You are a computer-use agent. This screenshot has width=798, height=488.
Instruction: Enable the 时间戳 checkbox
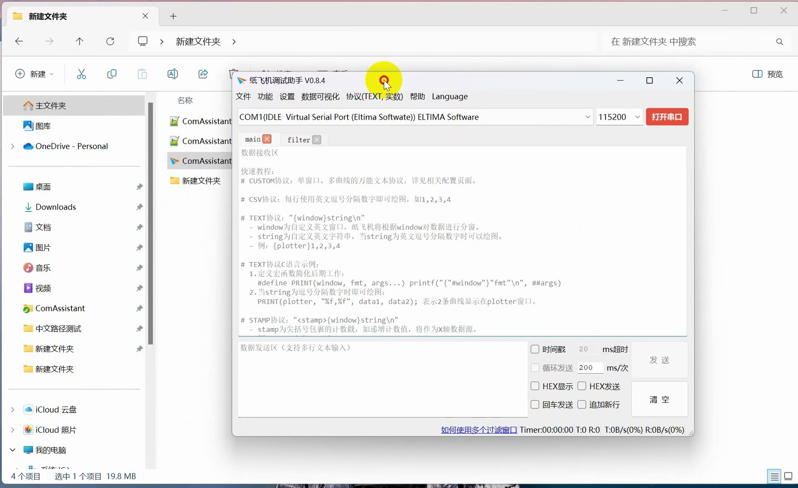coord(535,349)
